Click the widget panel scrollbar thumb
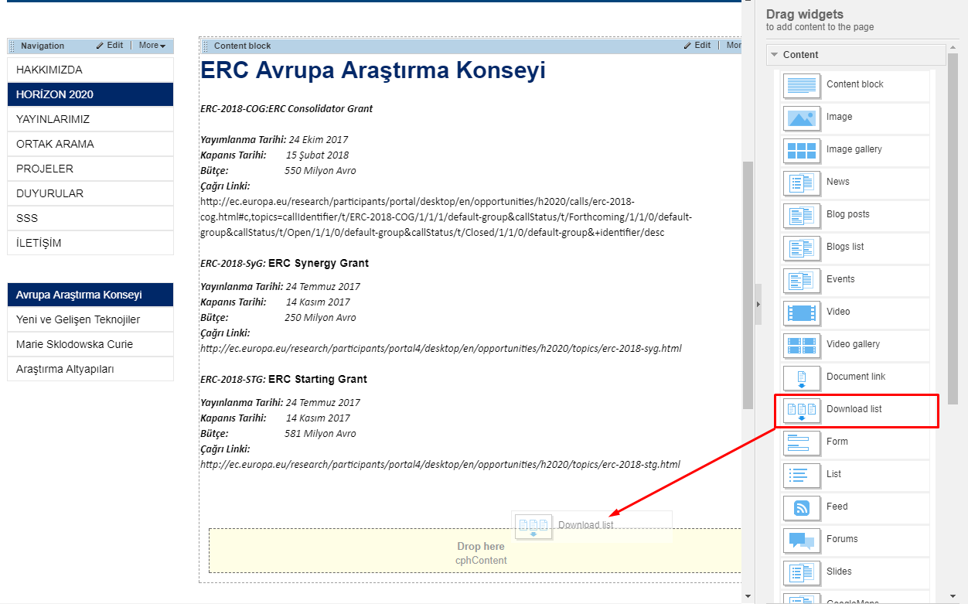Screen dimensions: 968x604 click(x=953, y=228)
